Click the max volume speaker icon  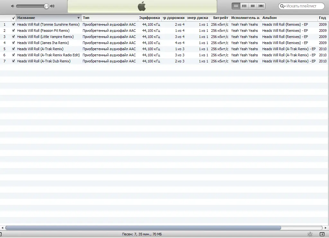(x=52, y=6)
